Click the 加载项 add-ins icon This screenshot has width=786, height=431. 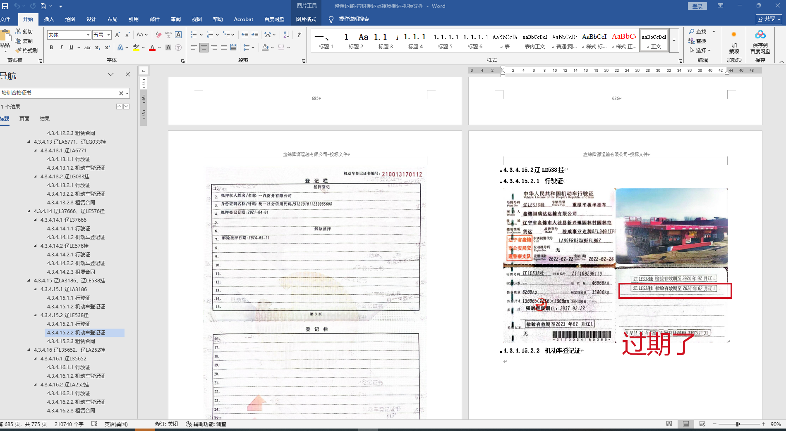pyautogui.click(x=734, y=42)
